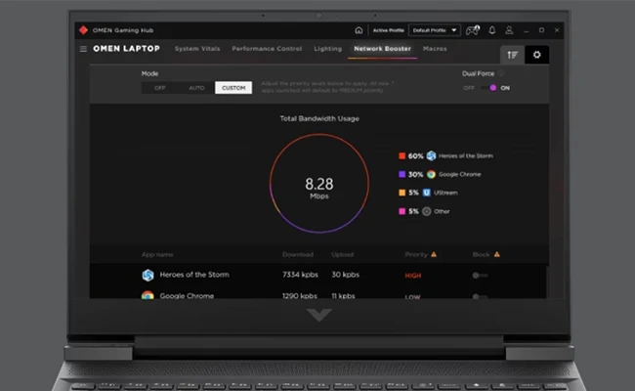Screen dimensions: 635x391
Task: Click the Total Bandwidth Usage heading
Action: [x=319, y=118]
